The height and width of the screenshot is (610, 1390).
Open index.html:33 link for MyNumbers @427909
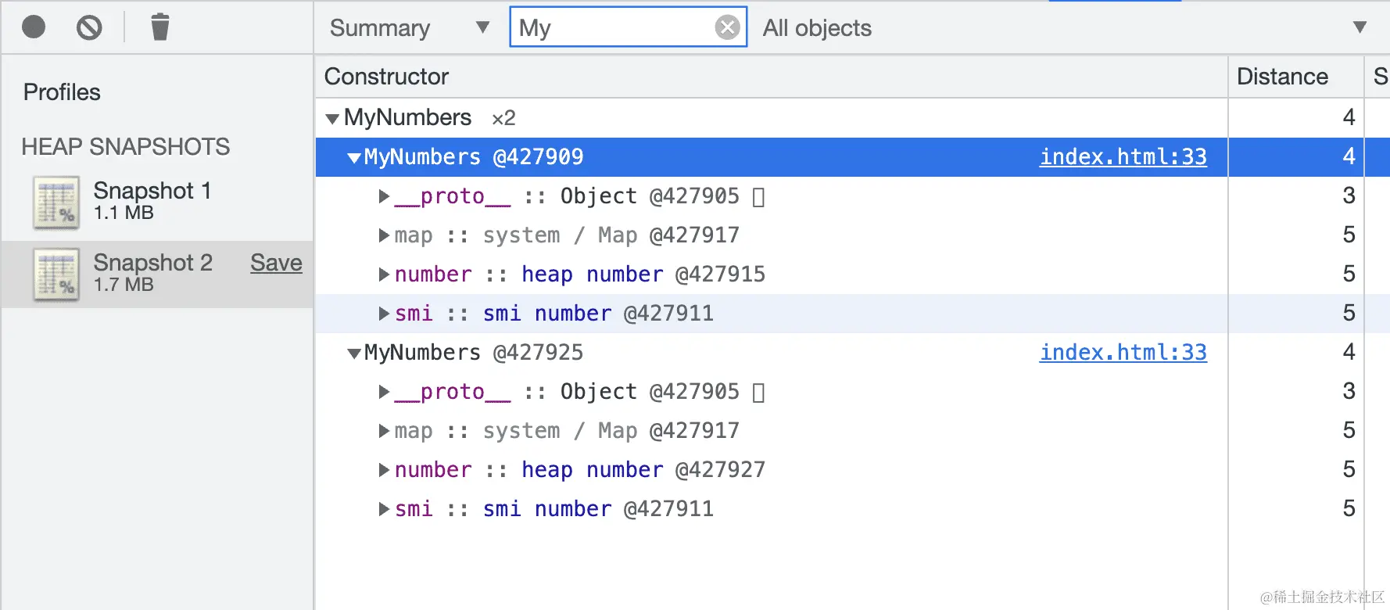(1123, 157)
